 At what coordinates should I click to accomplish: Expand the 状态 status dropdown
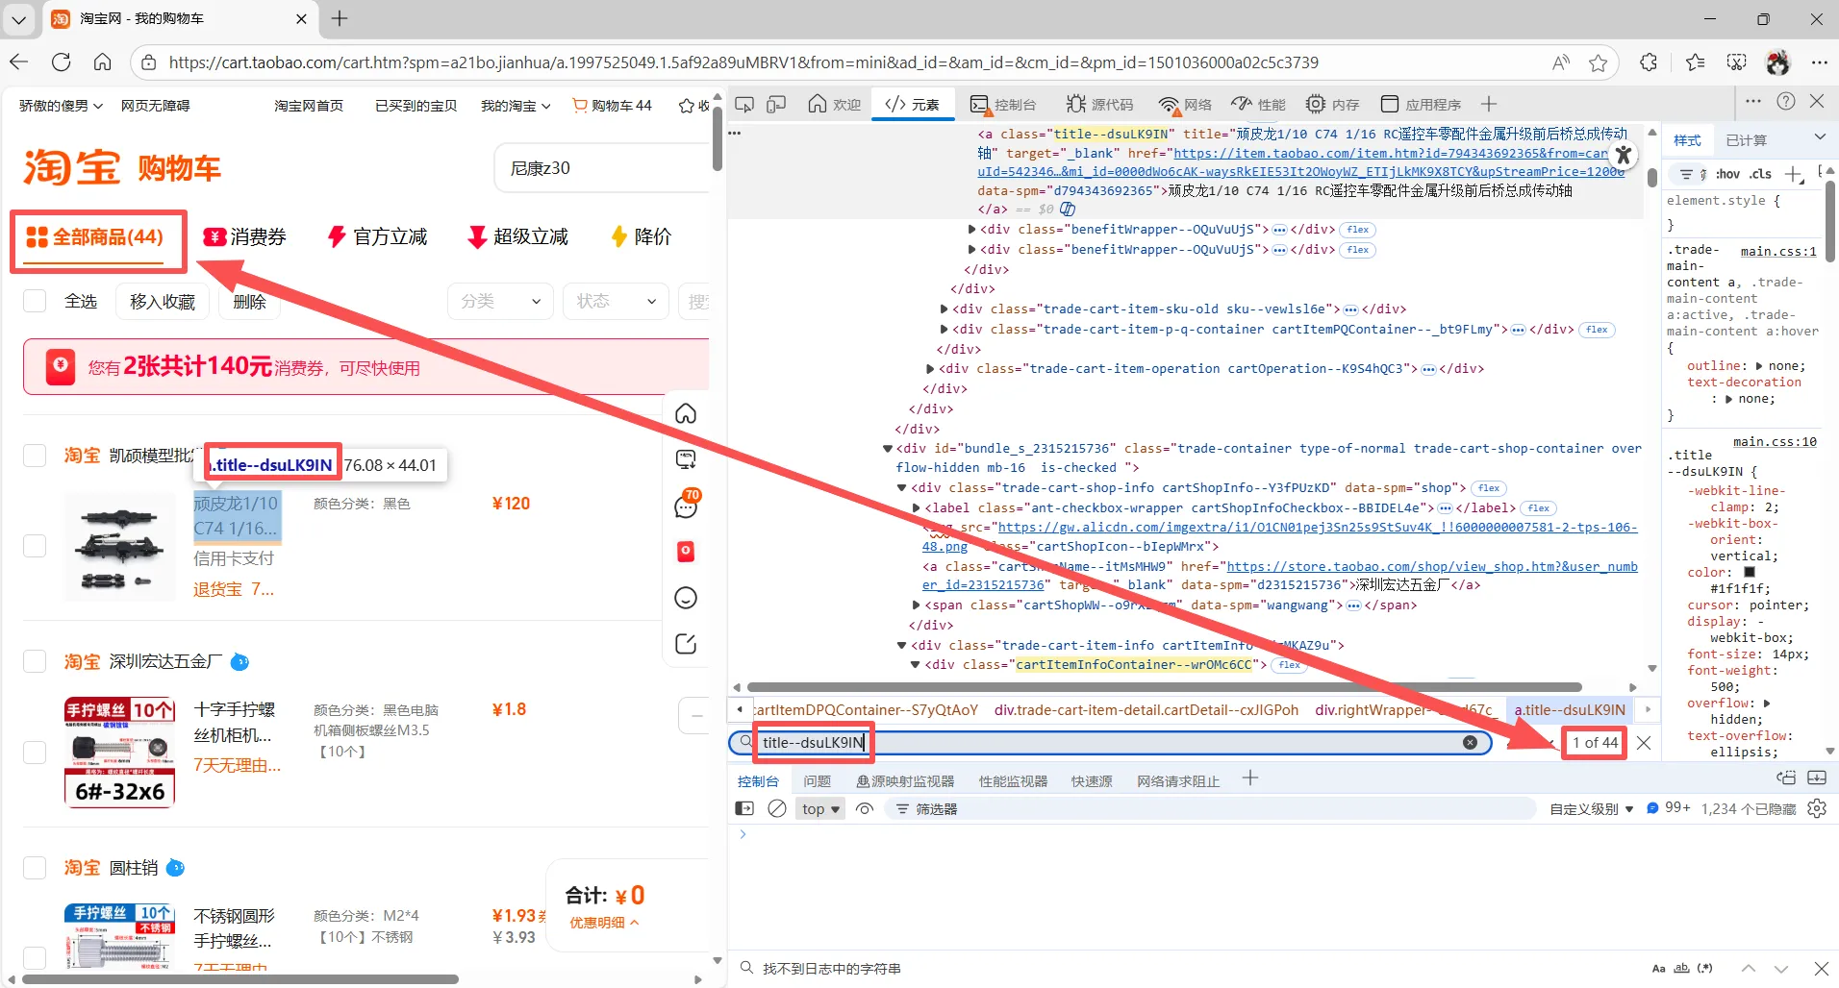(616, 301)
